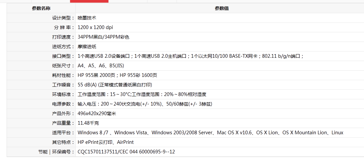
Task: Click the CQC15701137511/CEC code value
Action: 126,152
